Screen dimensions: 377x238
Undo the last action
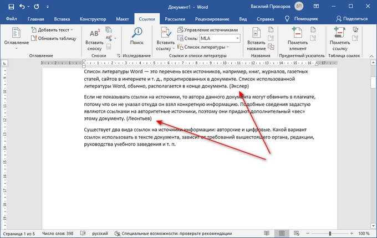tap(22, 7)
